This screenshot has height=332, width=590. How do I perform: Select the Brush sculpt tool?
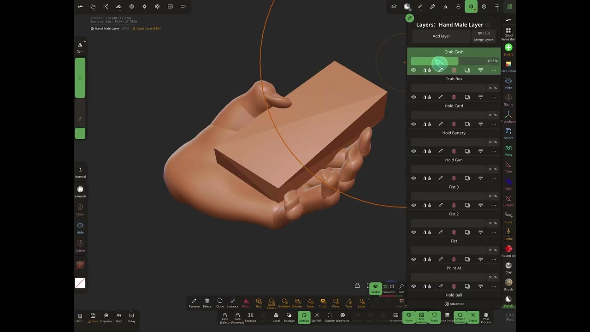508,285
